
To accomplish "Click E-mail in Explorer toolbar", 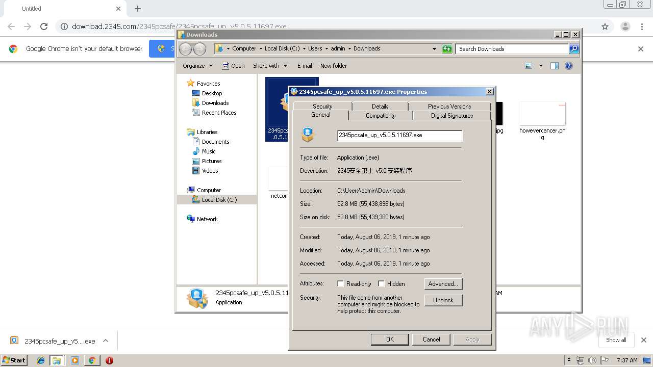I will tap(305, 66).
